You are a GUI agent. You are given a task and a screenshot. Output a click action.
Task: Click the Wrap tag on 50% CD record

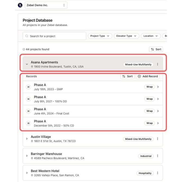(149, 123)
